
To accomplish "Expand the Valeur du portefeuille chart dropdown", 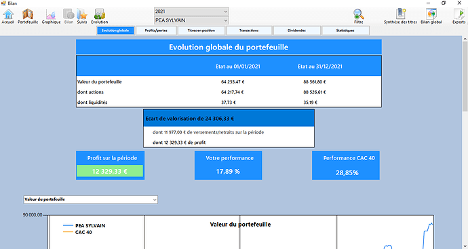I will click(x=91, y=199).
